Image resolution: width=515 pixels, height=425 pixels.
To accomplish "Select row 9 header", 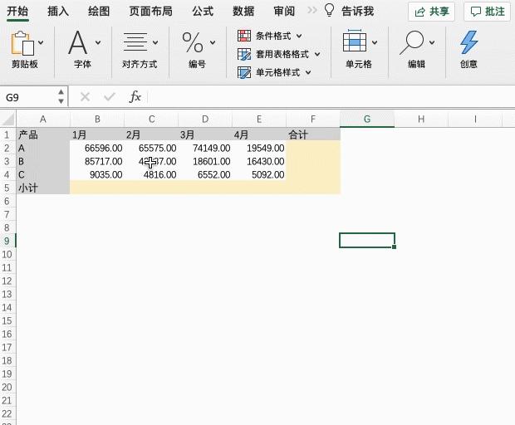I will point(7,242).
